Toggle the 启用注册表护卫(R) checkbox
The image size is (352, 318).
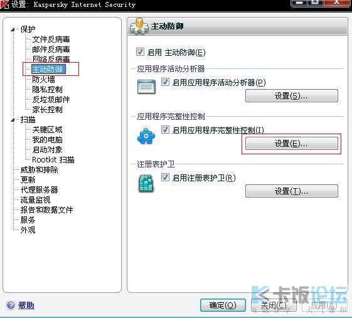[x=166, y=178]
